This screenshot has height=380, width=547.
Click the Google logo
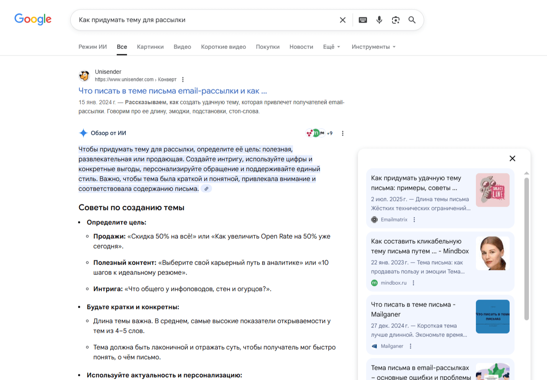point(33,19)
